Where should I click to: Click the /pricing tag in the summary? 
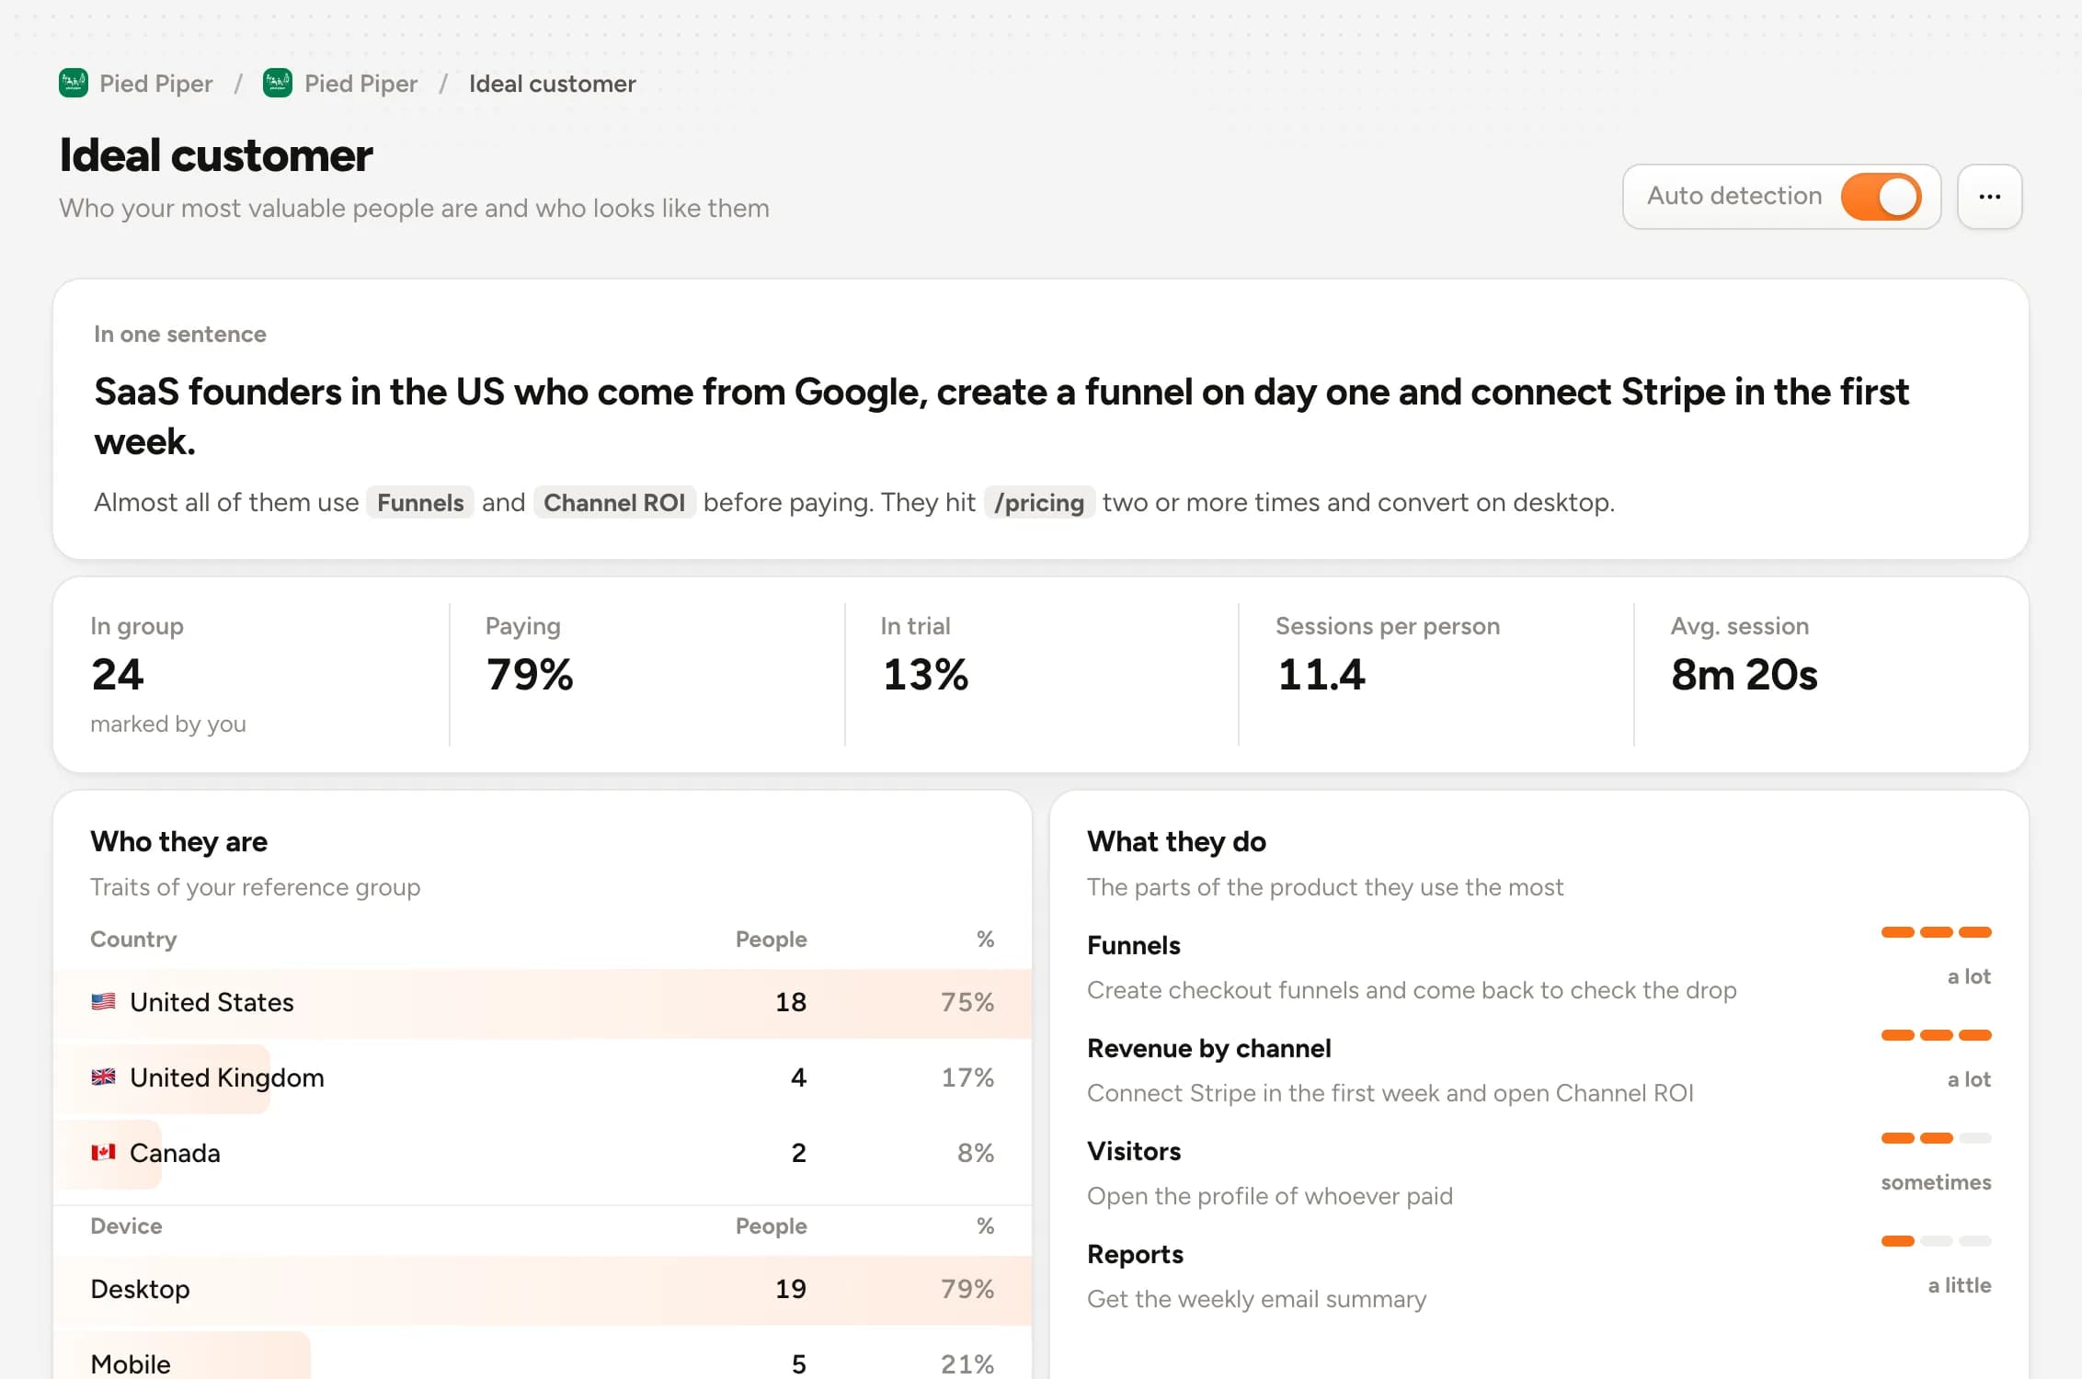point(1039,503)
